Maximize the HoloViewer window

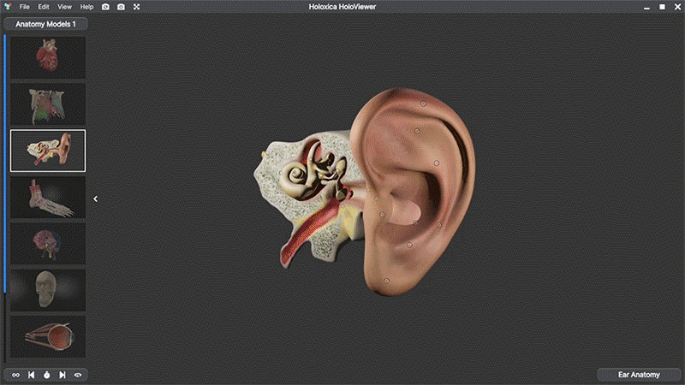tap(662, 7)
